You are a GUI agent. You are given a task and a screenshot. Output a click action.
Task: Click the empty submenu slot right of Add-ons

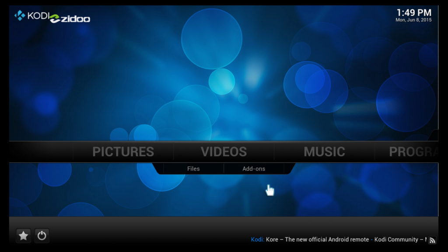(288, 168)
